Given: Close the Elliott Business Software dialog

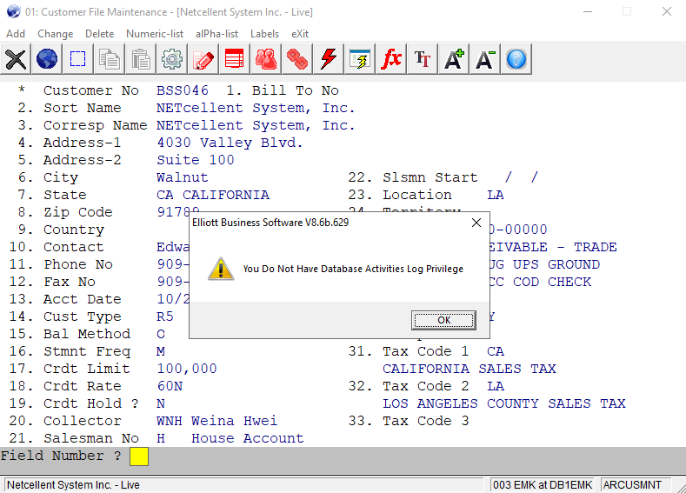Looking at the screenshot, I should (x=476, y=223).
